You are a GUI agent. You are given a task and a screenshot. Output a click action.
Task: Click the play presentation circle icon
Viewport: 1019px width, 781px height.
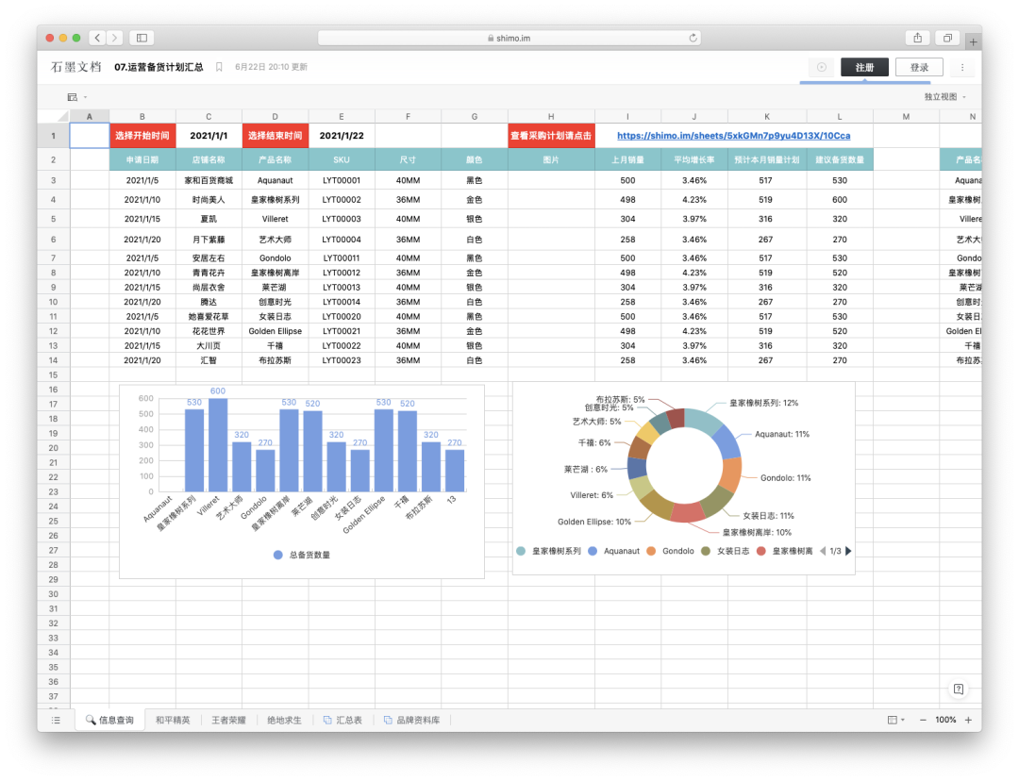[822, 67]
